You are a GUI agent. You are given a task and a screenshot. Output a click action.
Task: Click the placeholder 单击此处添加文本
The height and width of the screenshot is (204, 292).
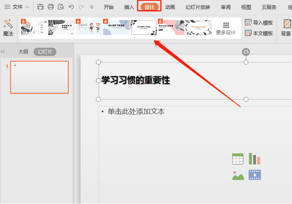pyautogui.click(x=136, y=112)
